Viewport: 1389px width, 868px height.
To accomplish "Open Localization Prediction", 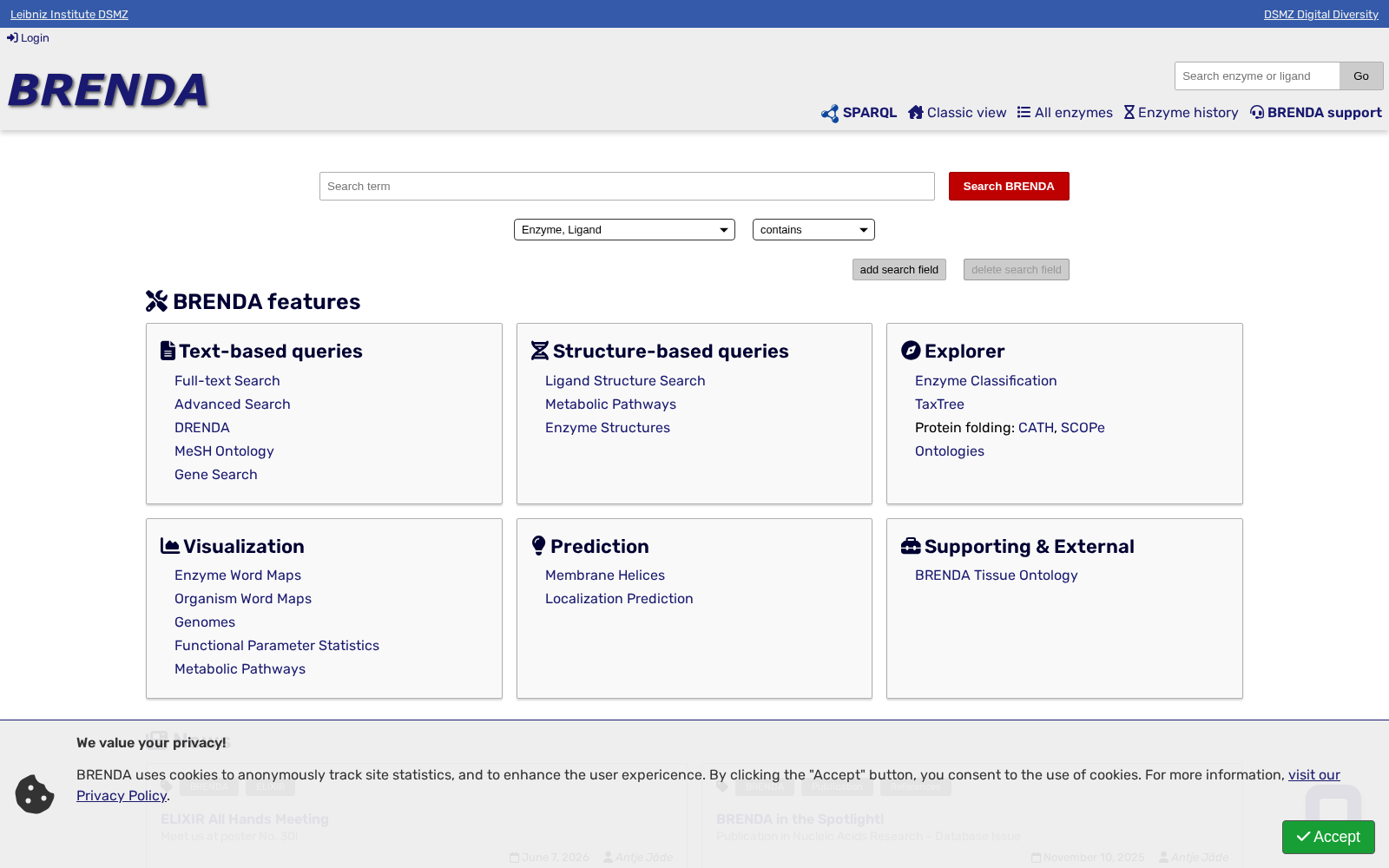I will point(619,599).
